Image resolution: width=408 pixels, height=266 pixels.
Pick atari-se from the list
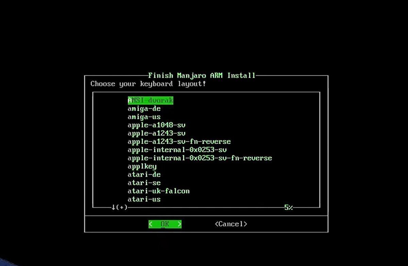click(x=144, y=183)
